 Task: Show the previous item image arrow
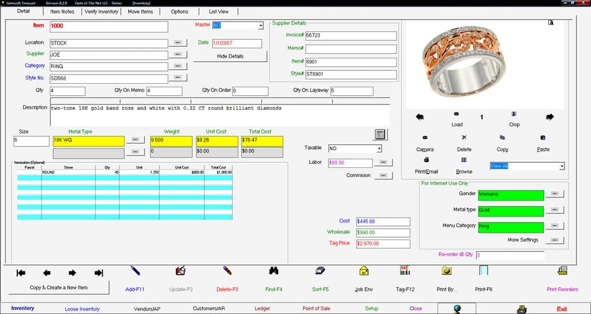click(420, 117)
